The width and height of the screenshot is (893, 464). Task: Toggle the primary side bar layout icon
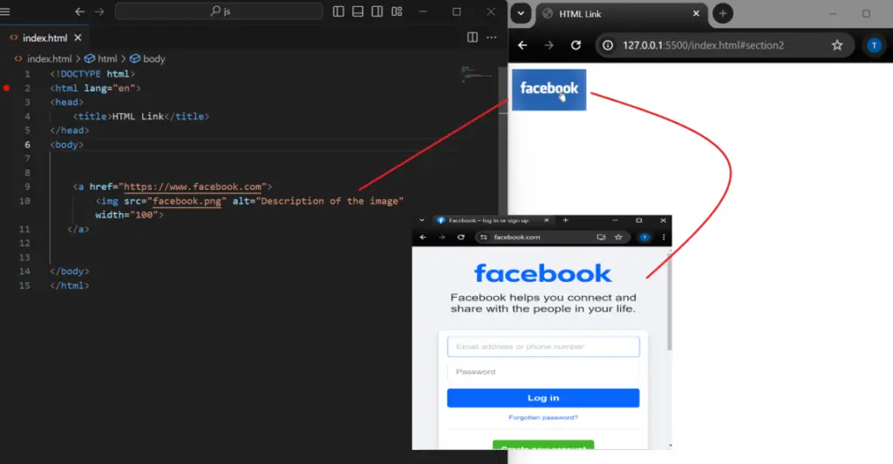pos(338,11)
